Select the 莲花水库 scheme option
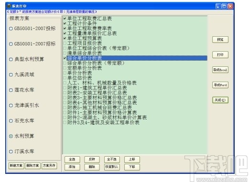249x182 pixels. (11, 90)
